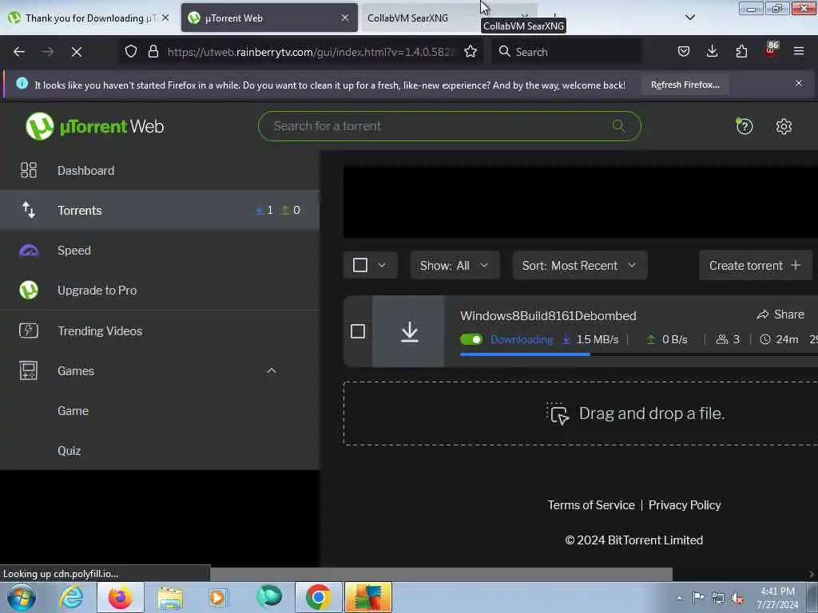The image size is (818, 613).
Task: Open Internet Explorer from the taskbar
Action: (x=71, y=597)
